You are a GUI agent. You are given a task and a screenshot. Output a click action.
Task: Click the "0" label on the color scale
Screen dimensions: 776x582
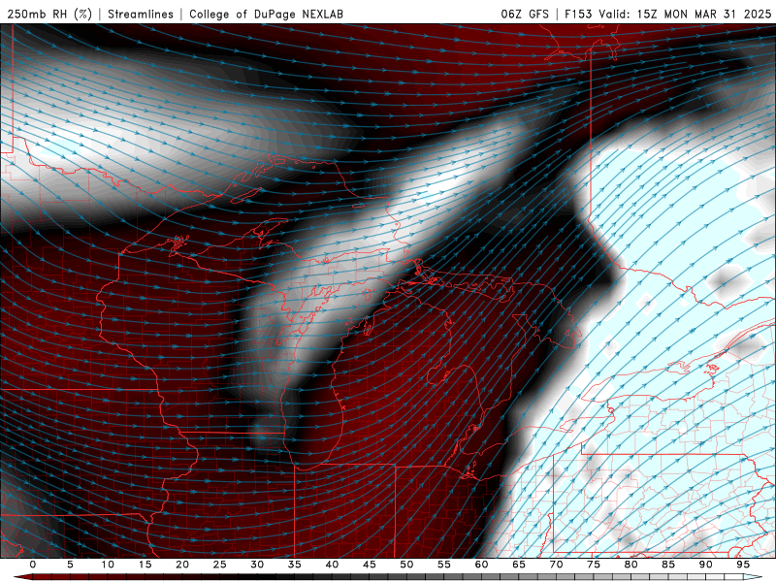(x=33, y=565)
